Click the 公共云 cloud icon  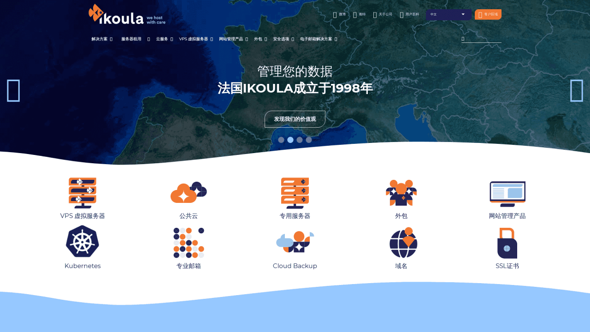(x=189, y=193)
